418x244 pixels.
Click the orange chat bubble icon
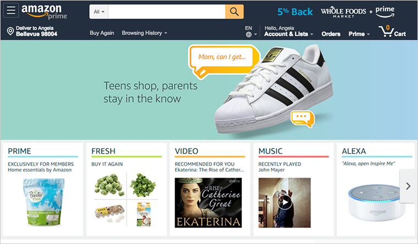click(x=302, y=118)
